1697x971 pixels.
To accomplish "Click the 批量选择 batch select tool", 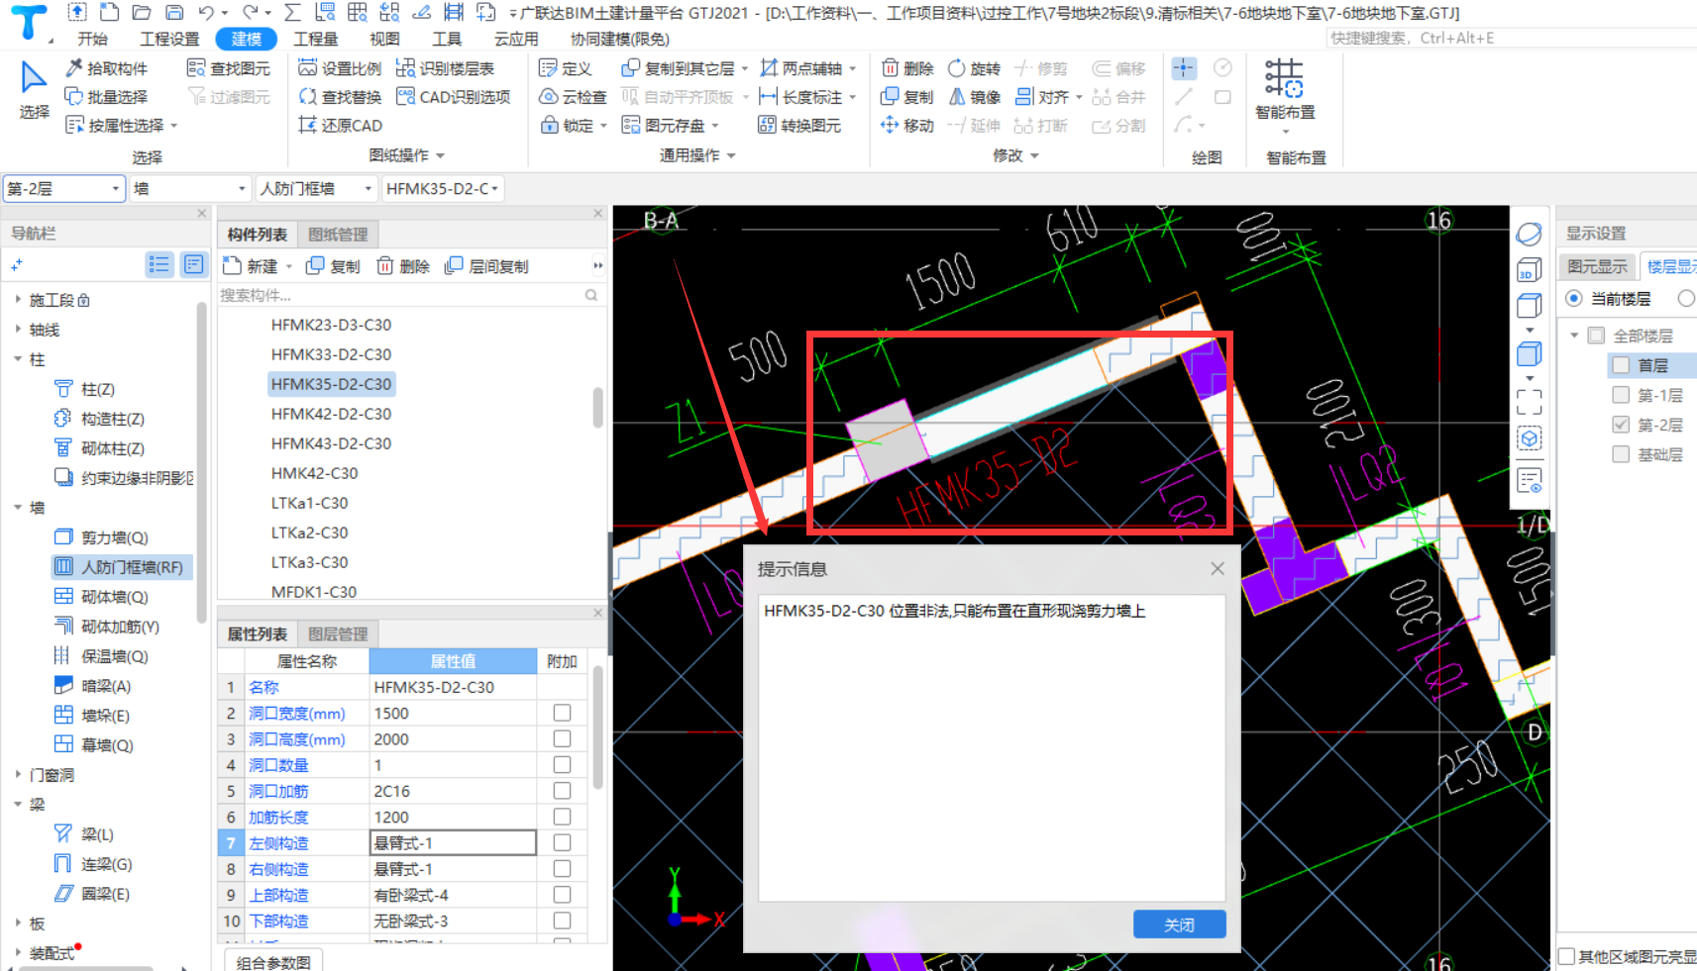I will click(106, 97).
